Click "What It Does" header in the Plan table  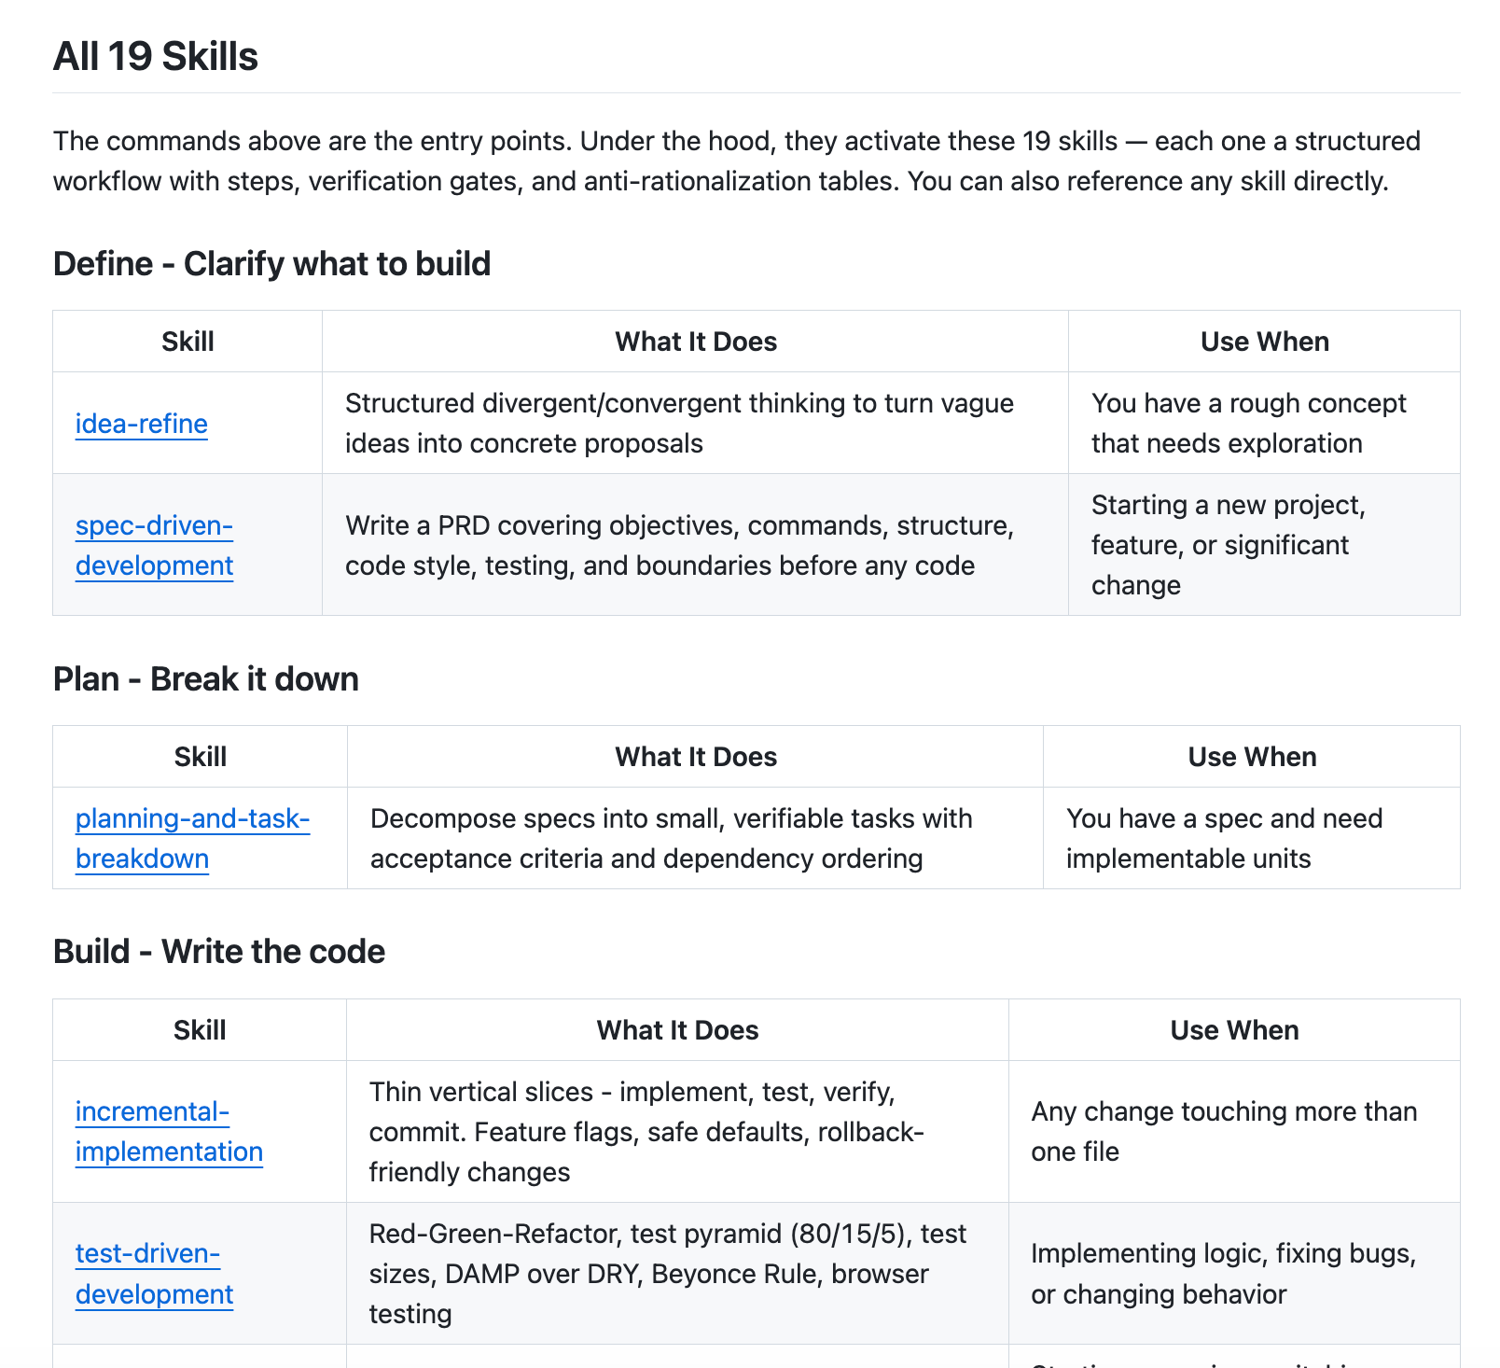pos(696,757)
